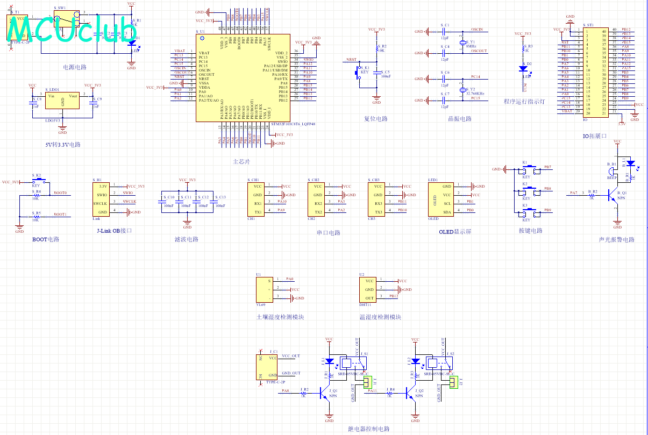Image resolution: width=648 pixels, height=435 pixels.
Task: Click the S_K2 BOOT key switch
Action: coord(38,181)
